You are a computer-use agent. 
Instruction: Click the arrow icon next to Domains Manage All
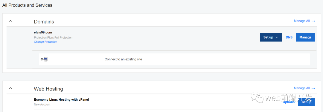(x=313, y=21)
